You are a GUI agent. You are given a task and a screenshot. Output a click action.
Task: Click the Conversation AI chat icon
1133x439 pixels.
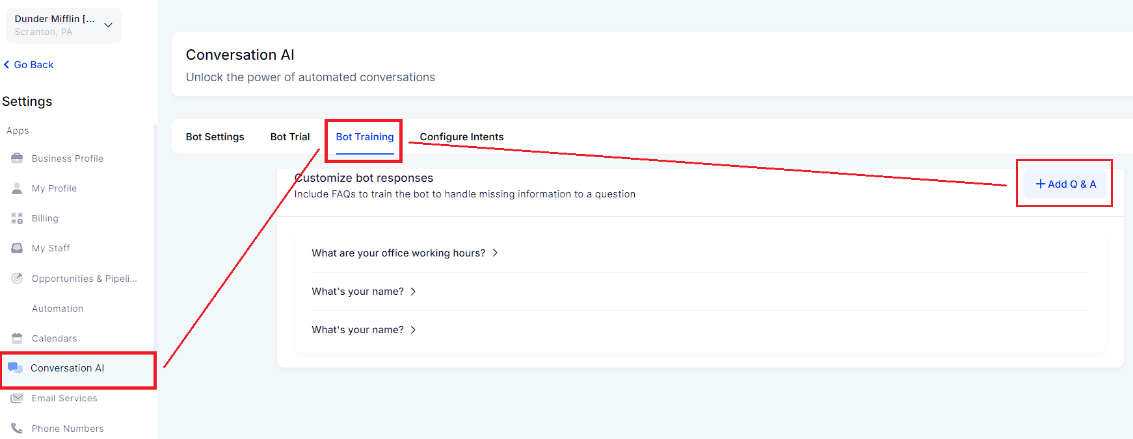[15, 368]
